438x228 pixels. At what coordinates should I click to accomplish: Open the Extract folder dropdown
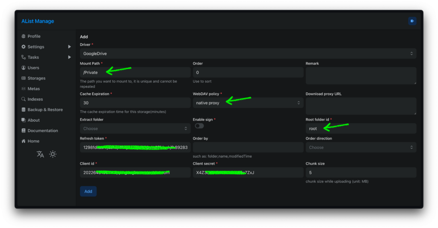coord(135,129)
